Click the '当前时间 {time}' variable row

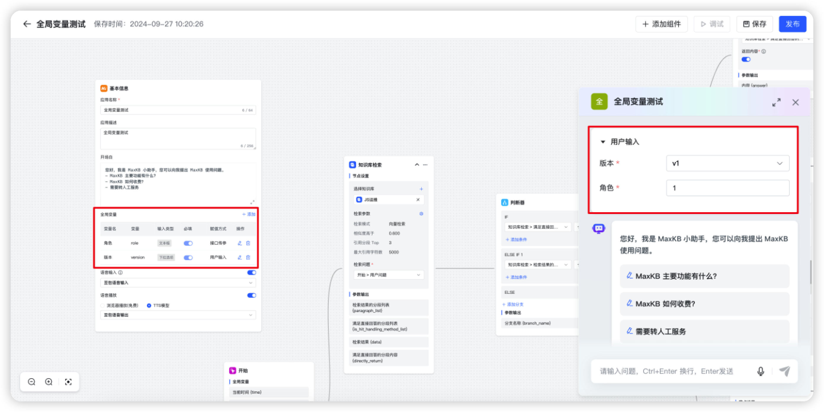tap(269, 392)
